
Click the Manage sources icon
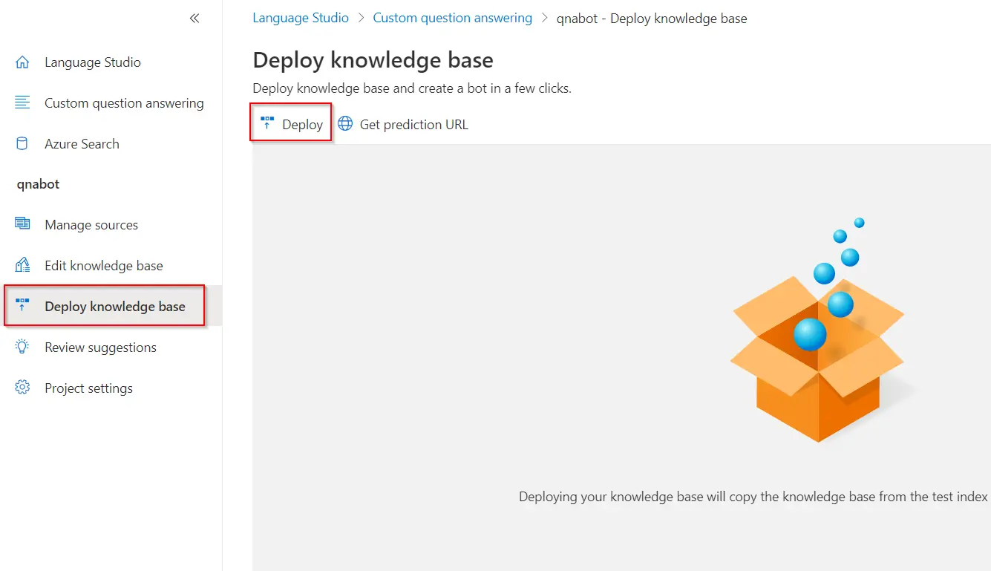pyautogui.click(x=22, y=224)
